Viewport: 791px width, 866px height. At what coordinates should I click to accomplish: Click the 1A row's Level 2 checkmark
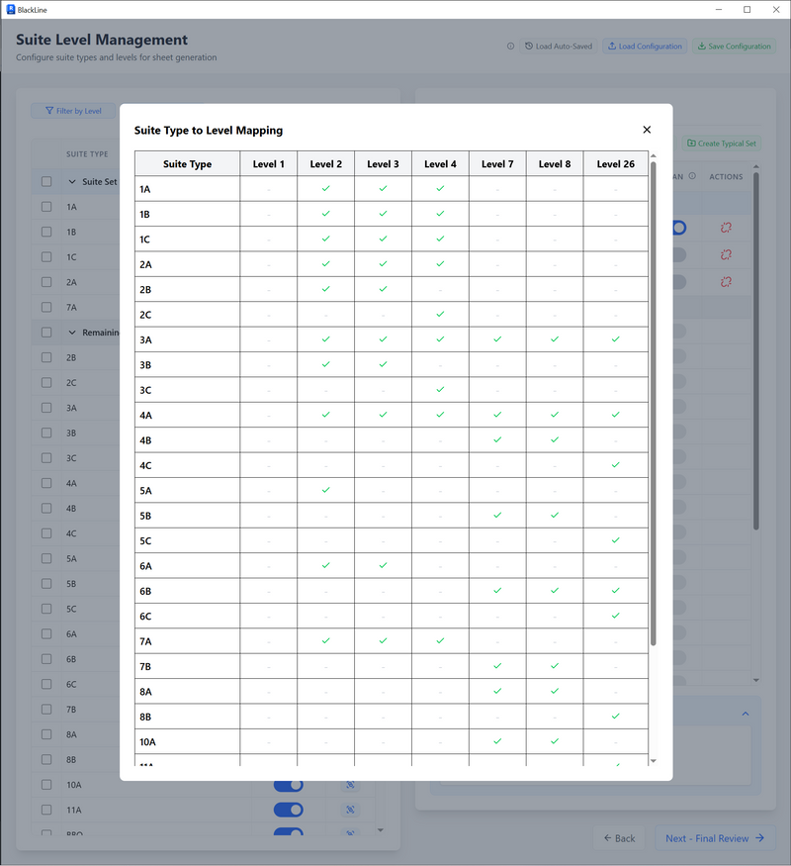click(x=326, y=188)
